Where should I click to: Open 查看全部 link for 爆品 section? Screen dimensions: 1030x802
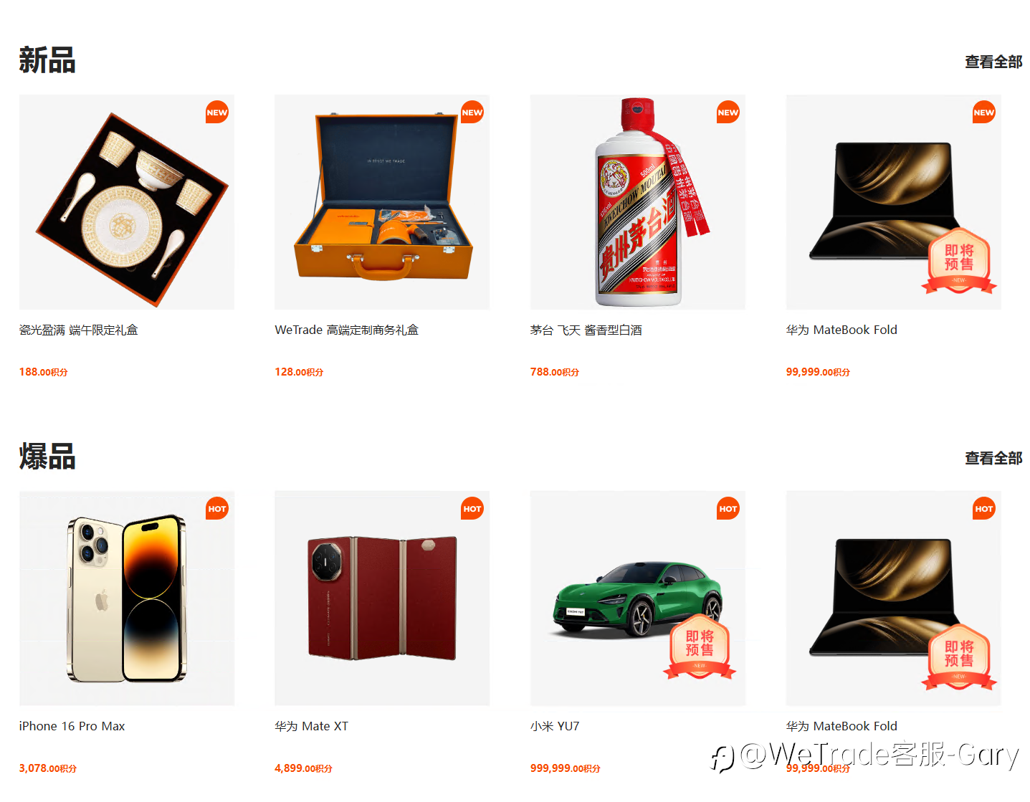click(x=993, y=459)
